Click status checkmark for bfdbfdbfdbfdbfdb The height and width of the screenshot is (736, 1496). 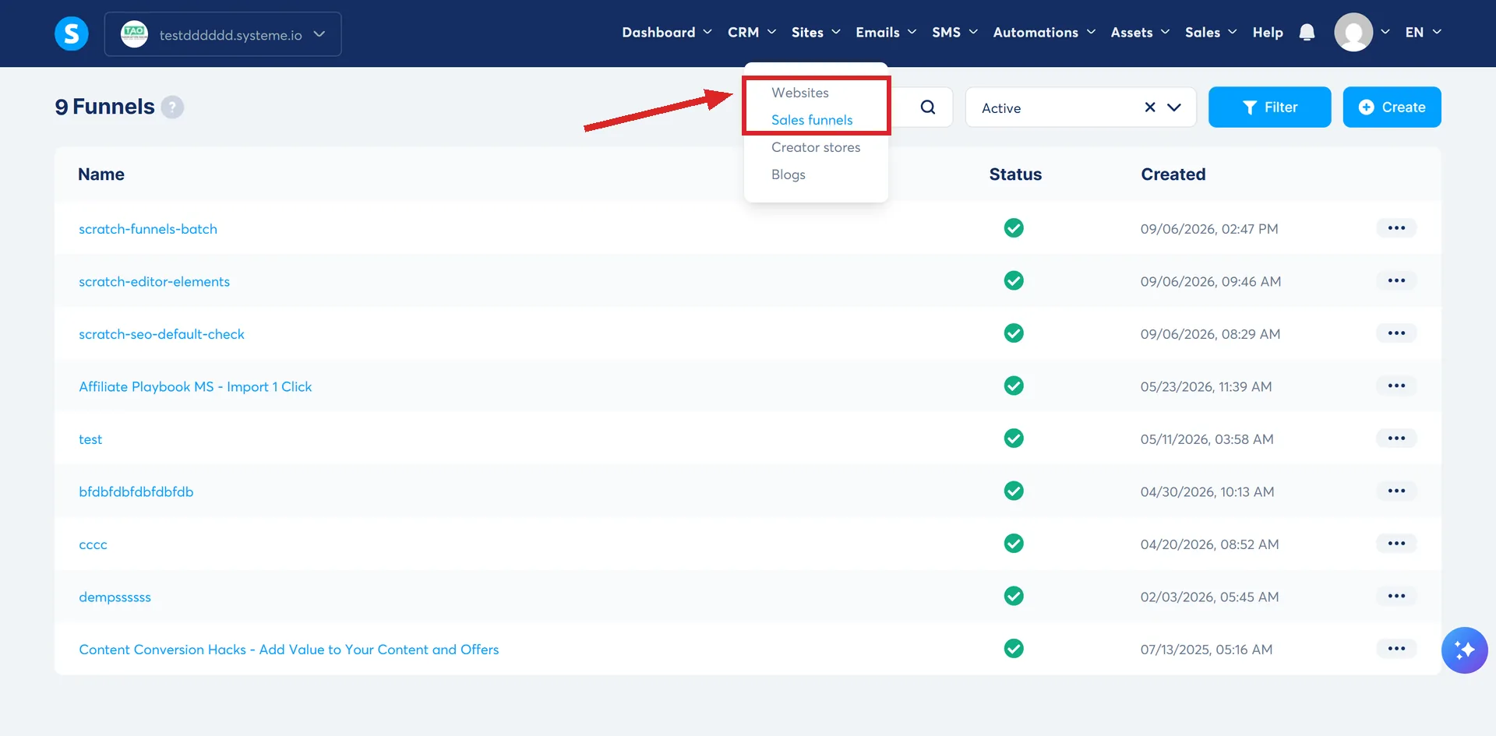click(1014, 491)
